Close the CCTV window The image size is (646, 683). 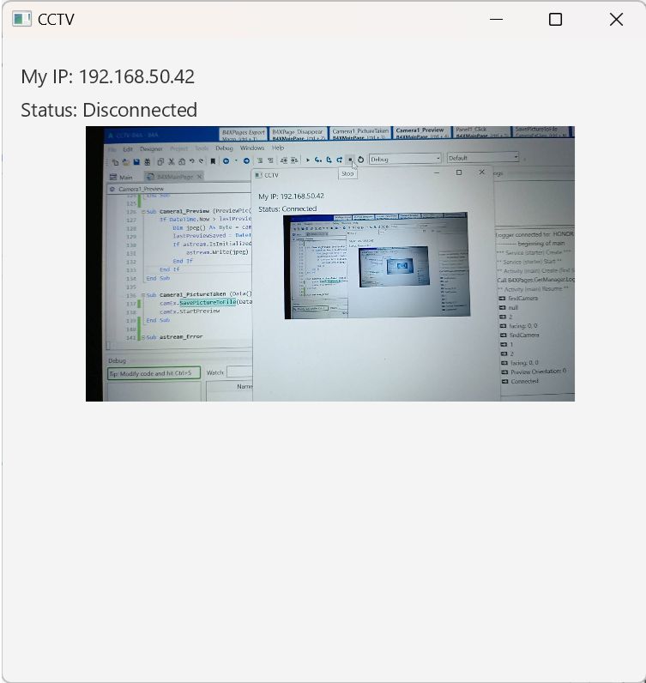coord(616,19)
